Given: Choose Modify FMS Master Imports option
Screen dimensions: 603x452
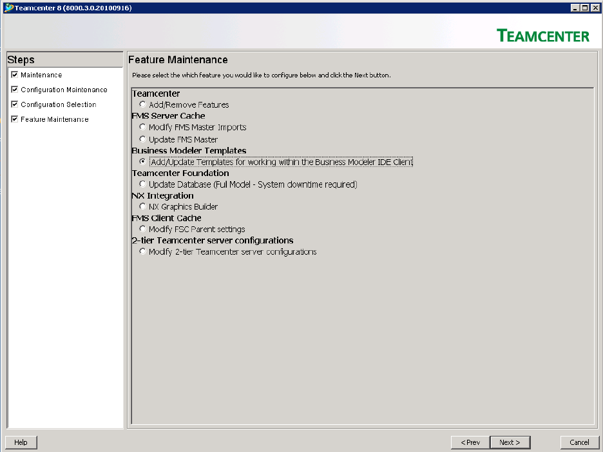Looking at the screenshot, I should click(142, 126).
